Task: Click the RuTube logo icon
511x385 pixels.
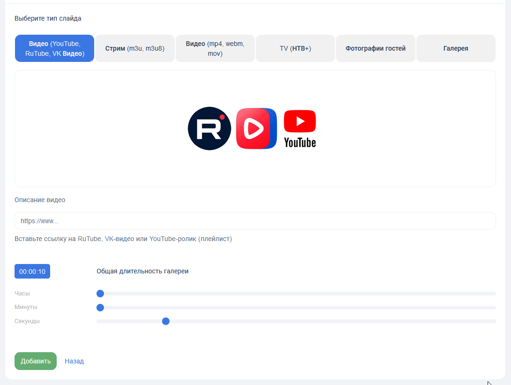Action: coord(209,128)
